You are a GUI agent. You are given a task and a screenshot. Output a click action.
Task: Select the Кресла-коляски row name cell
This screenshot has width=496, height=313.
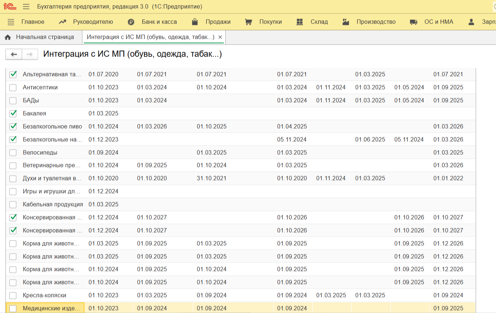point(44,295)
